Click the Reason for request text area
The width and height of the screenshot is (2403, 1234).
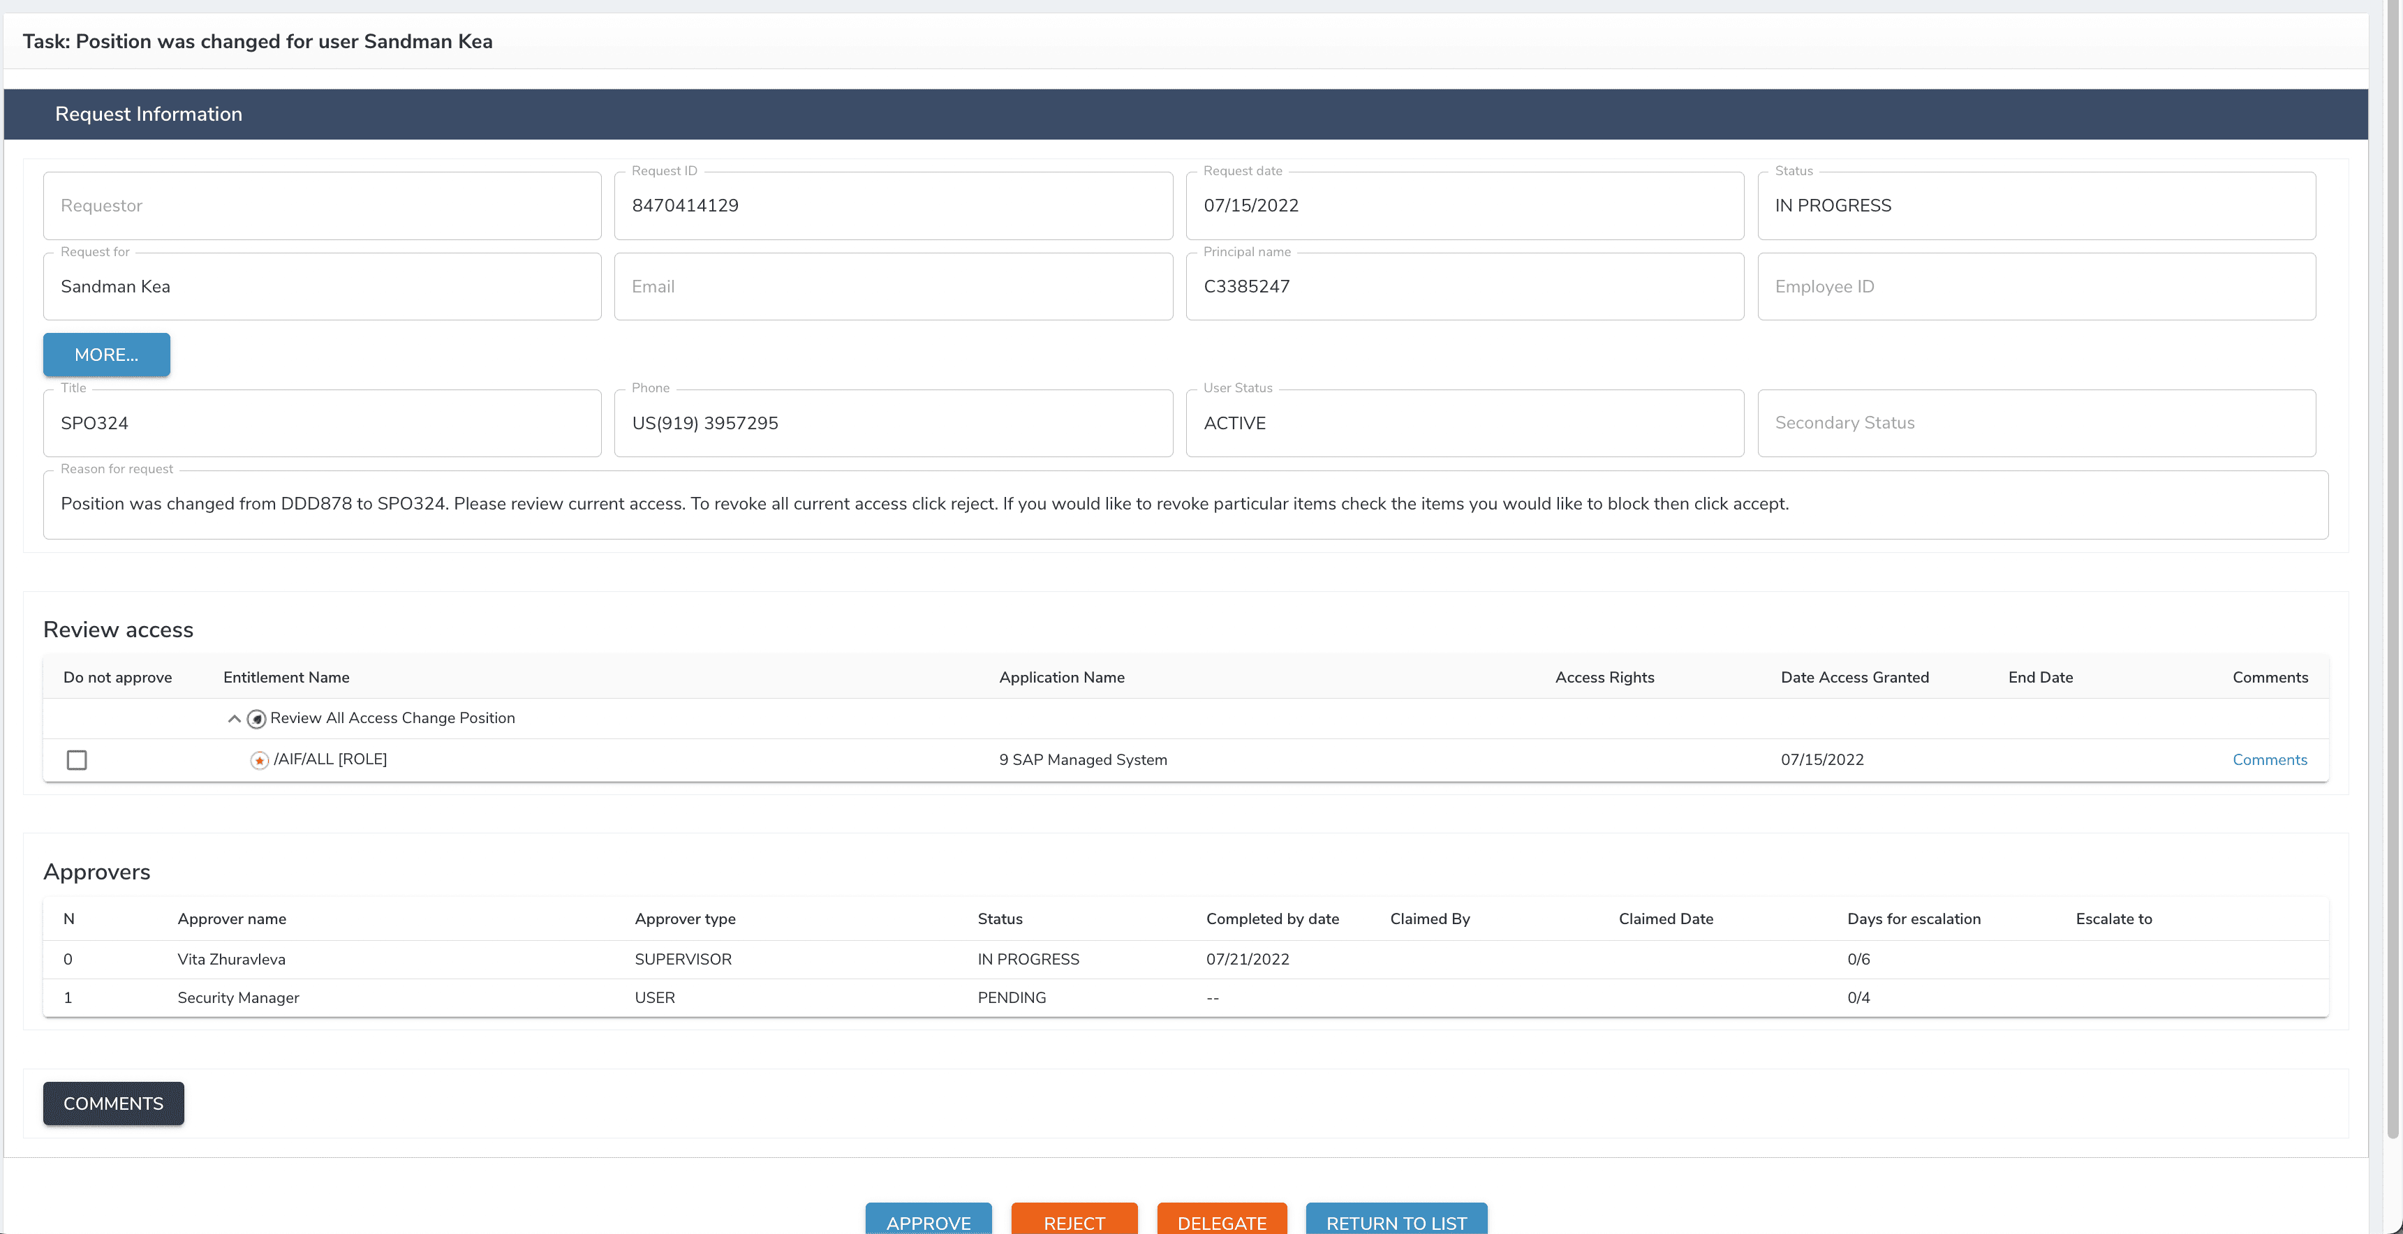point(1185,505)
